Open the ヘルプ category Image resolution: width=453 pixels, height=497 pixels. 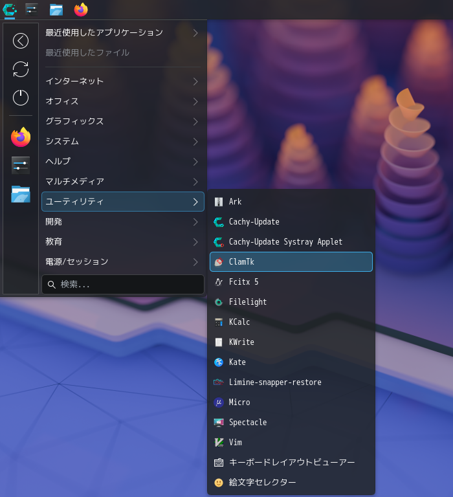[123, 162]
